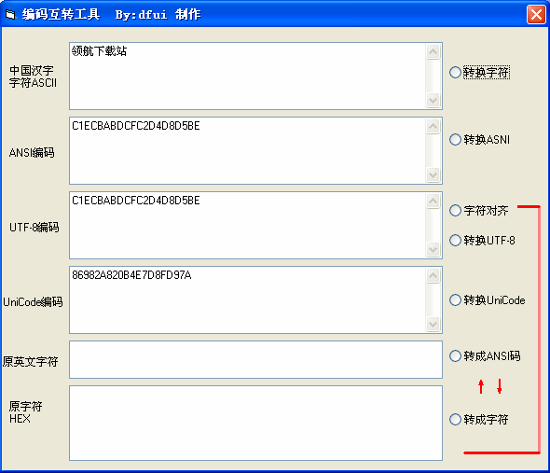Click scroll-up arrow of 汉字字符 box
This screenshot has width=550, height=473.
(433, 52)
